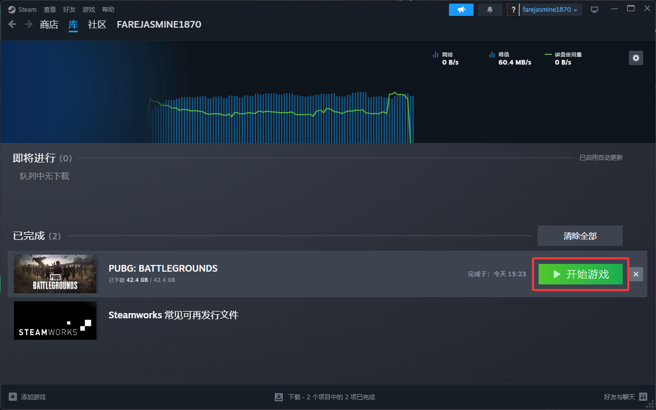
Task: Click the 清除全部 clear all button
Action: (580, 236)
